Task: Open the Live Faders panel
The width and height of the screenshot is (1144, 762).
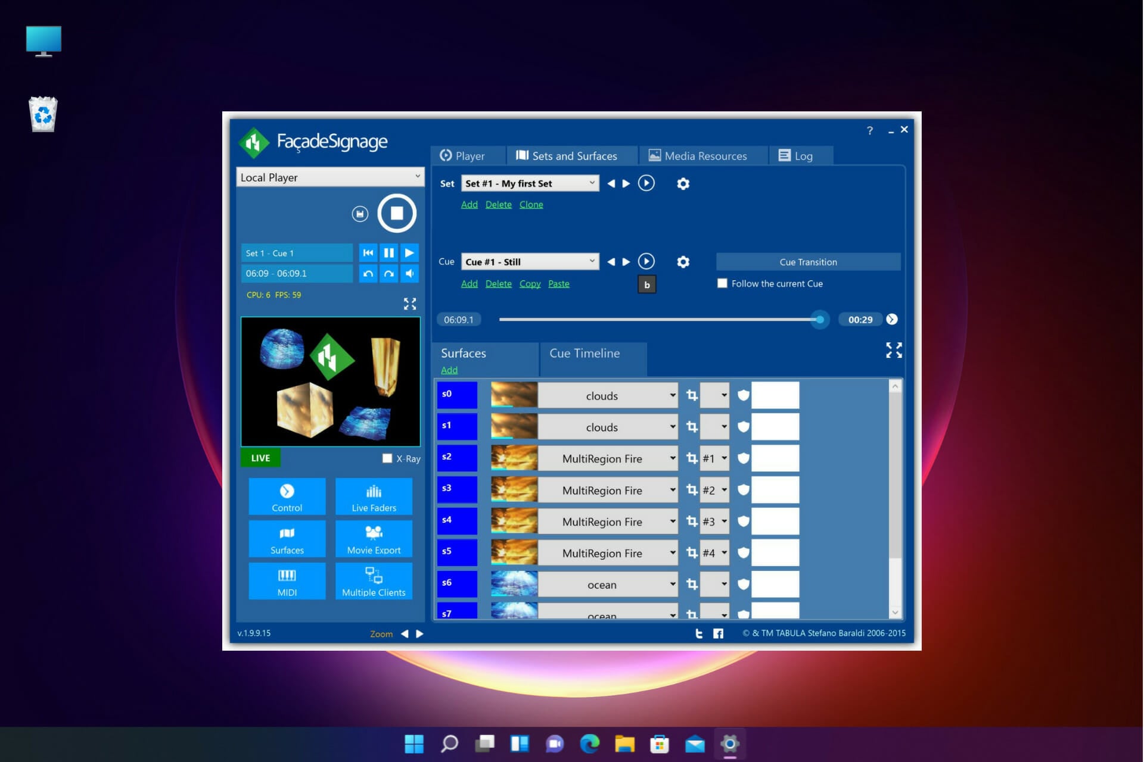Action: 374,496
